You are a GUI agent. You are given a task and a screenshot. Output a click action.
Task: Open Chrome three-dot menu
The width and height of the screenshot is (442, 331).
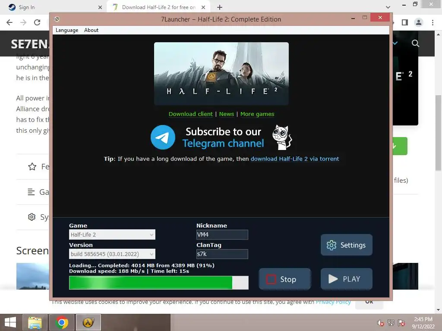433,22
